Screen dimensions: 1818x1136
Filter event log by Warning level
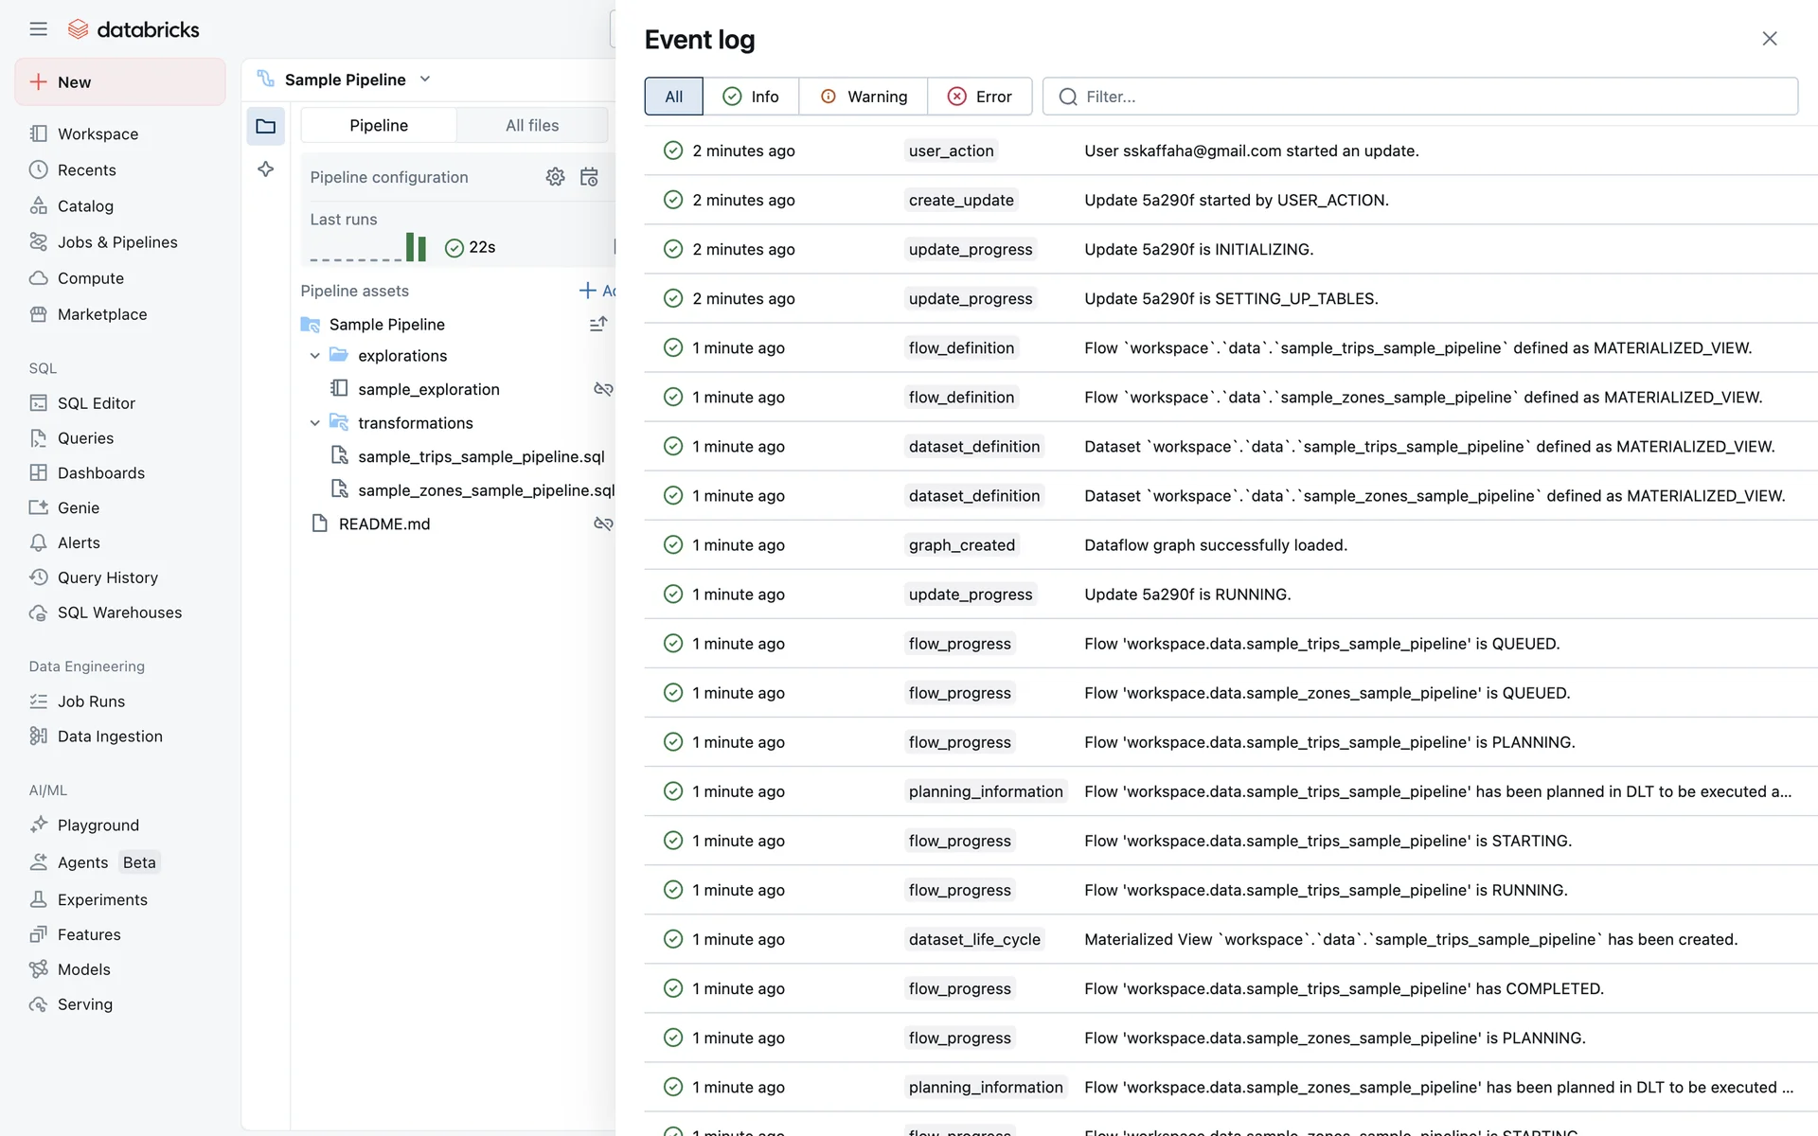click(x=864, y=97)
